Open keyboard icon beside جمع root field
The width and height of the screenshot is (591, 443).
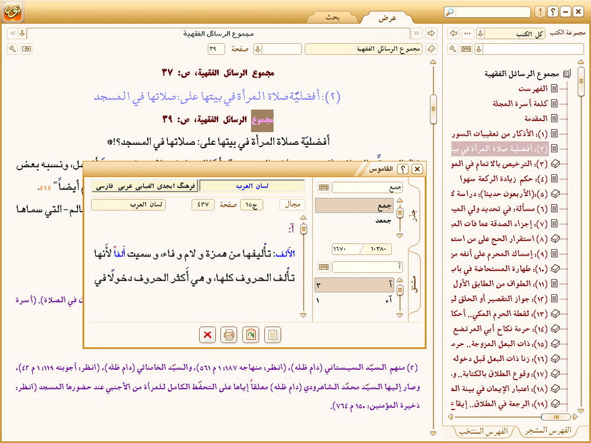(x=323, y=187)
